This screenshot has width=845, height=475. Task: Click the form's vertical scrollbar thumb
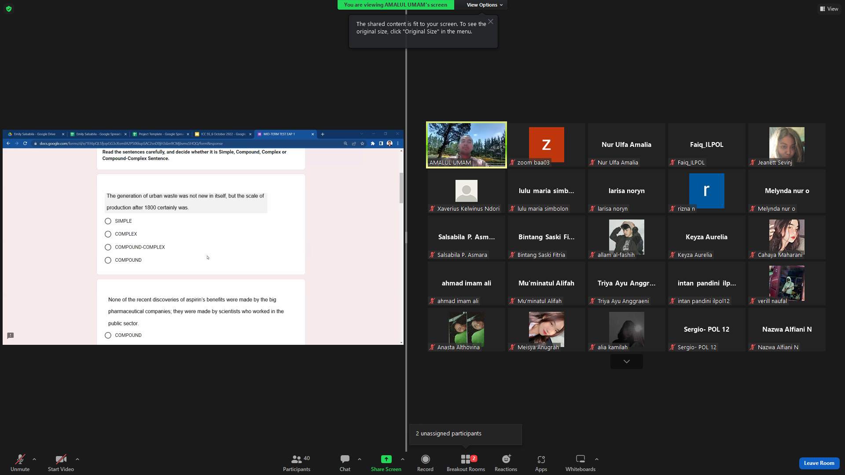pyautogui.click(x=401, y=188)
